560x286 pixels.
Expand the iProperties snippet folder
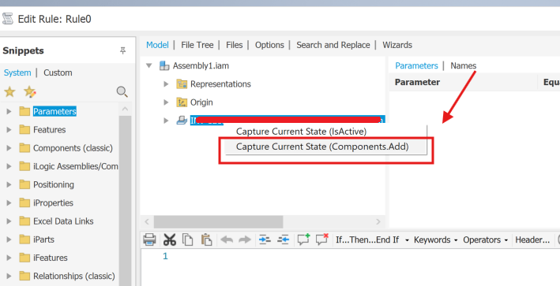[x=9, y=203]
